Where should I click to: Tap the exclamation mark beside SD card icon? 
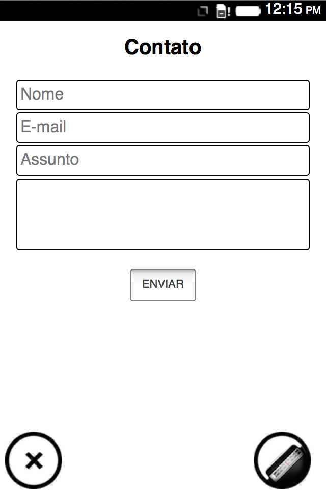pyautogui.click(x=229, y=12)
